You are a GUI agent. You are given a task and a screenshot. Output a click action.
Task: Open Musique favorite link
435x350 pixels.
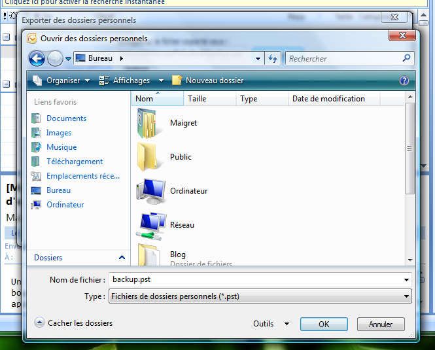click(x=61, y=147)
